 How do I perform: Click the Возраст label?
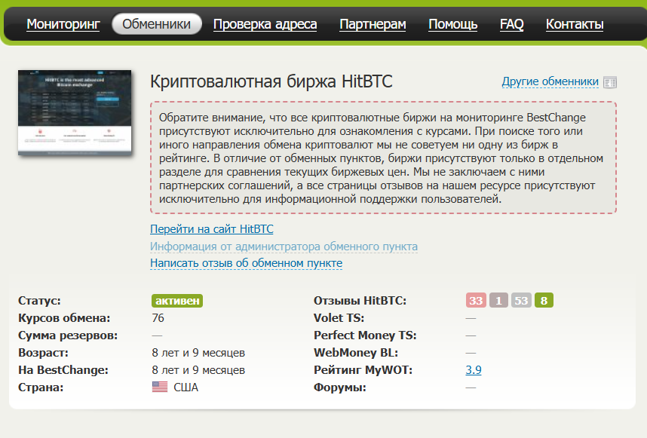point(43,353)
